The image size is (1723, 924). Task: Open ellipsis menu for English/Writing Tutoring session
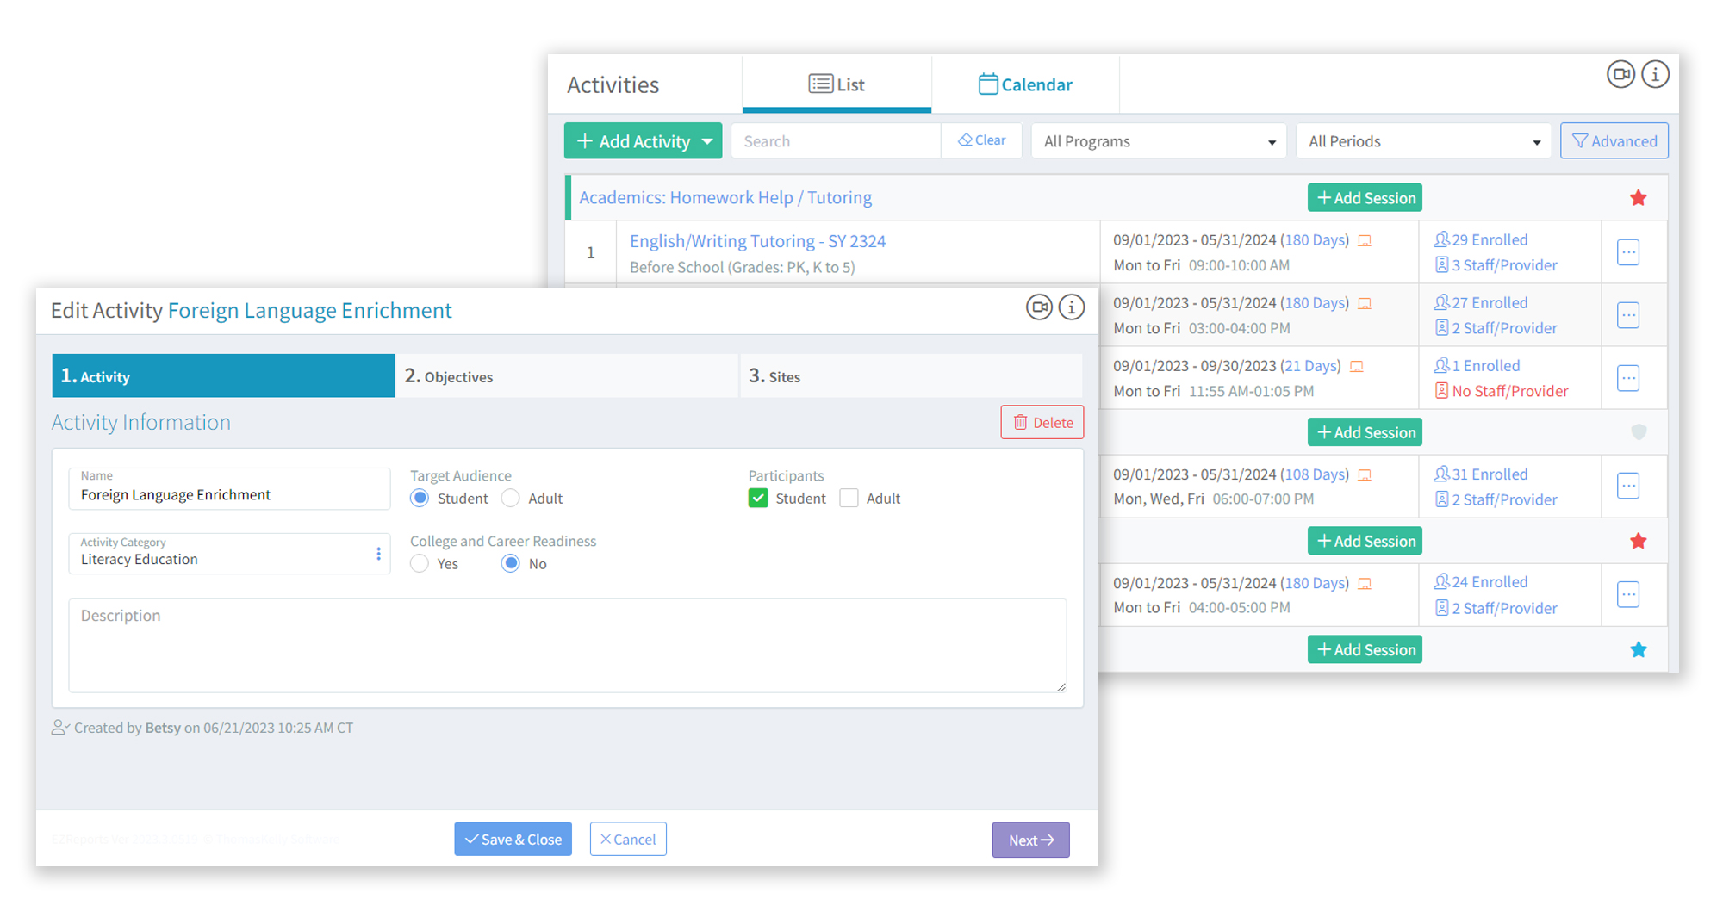point(1627,252)
